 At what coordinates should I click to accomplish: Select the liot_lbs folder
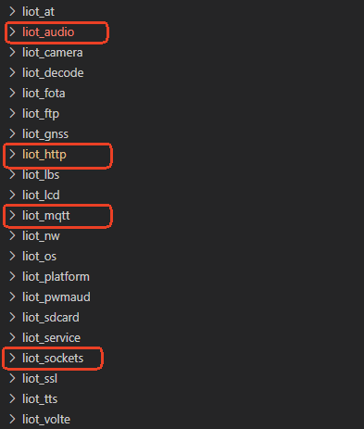pyautogui.click(x=41, y=175)
